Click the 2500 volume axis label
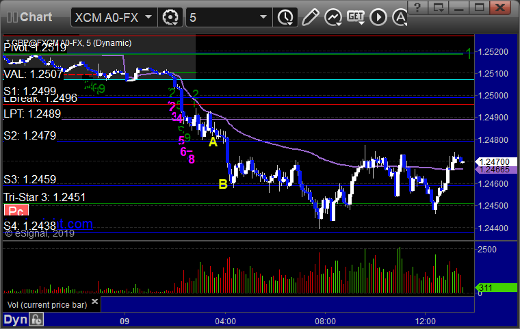The width and height of the screenshot is (520, 329). [x=487, y=250]
